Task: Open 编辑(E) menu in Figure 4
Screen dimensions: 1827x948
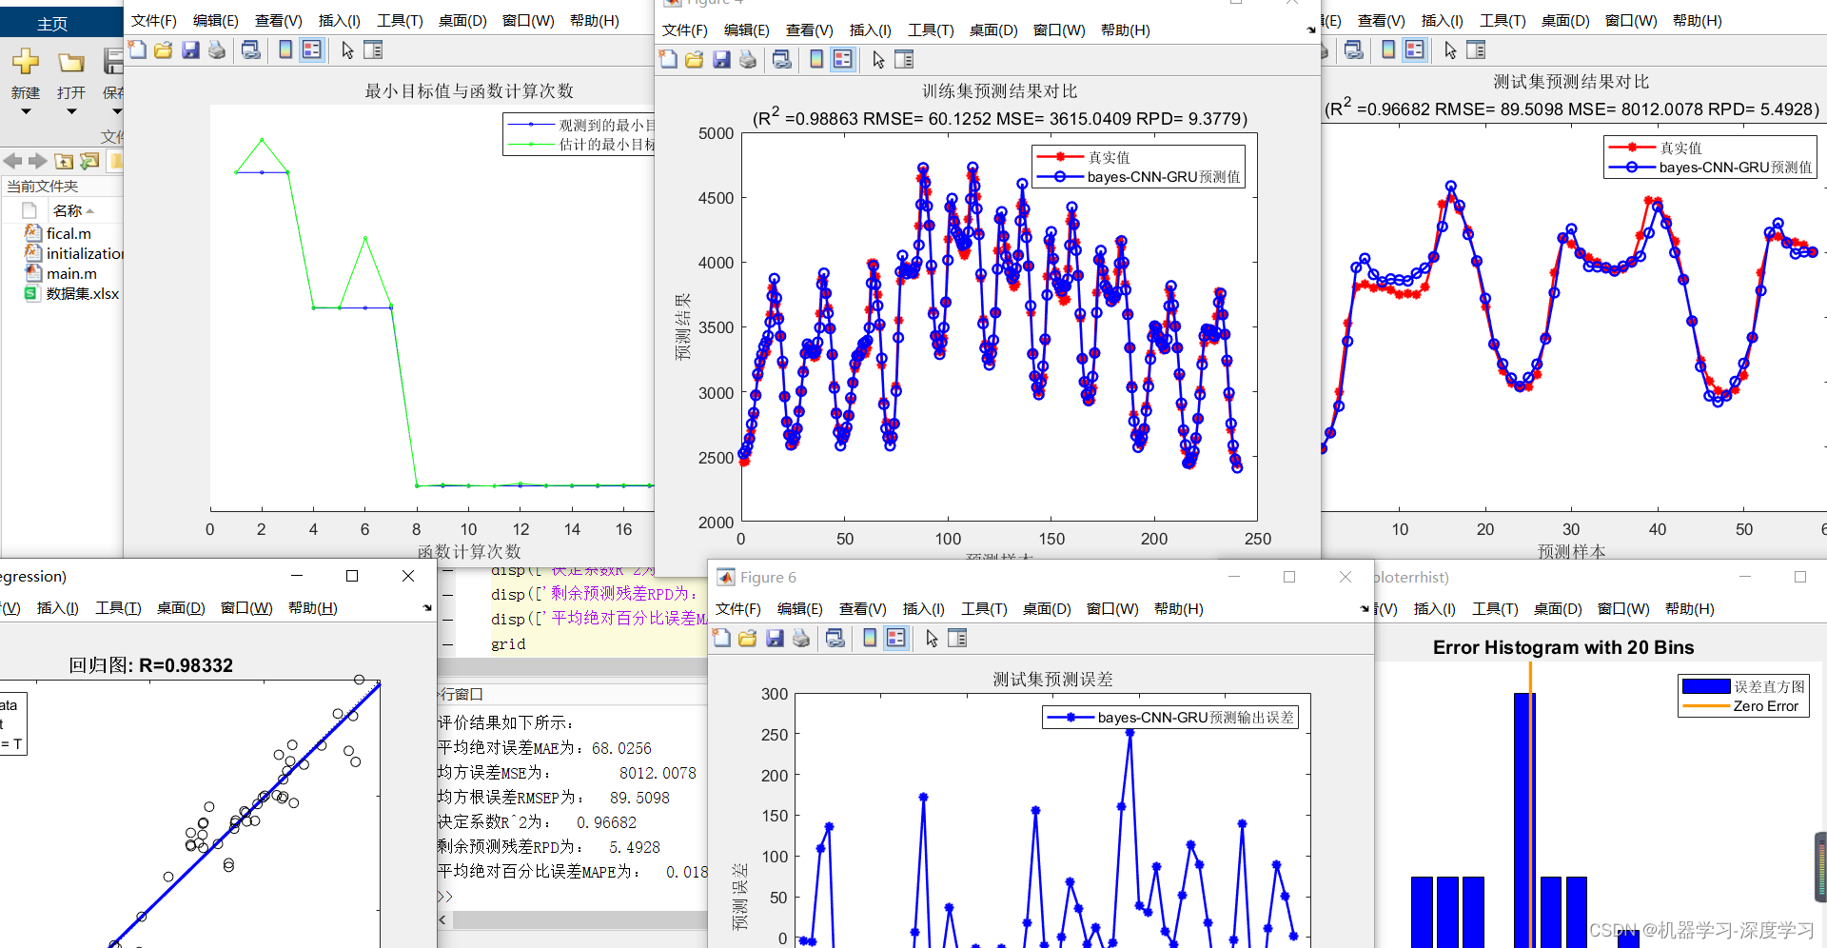Action: [747, 30]
